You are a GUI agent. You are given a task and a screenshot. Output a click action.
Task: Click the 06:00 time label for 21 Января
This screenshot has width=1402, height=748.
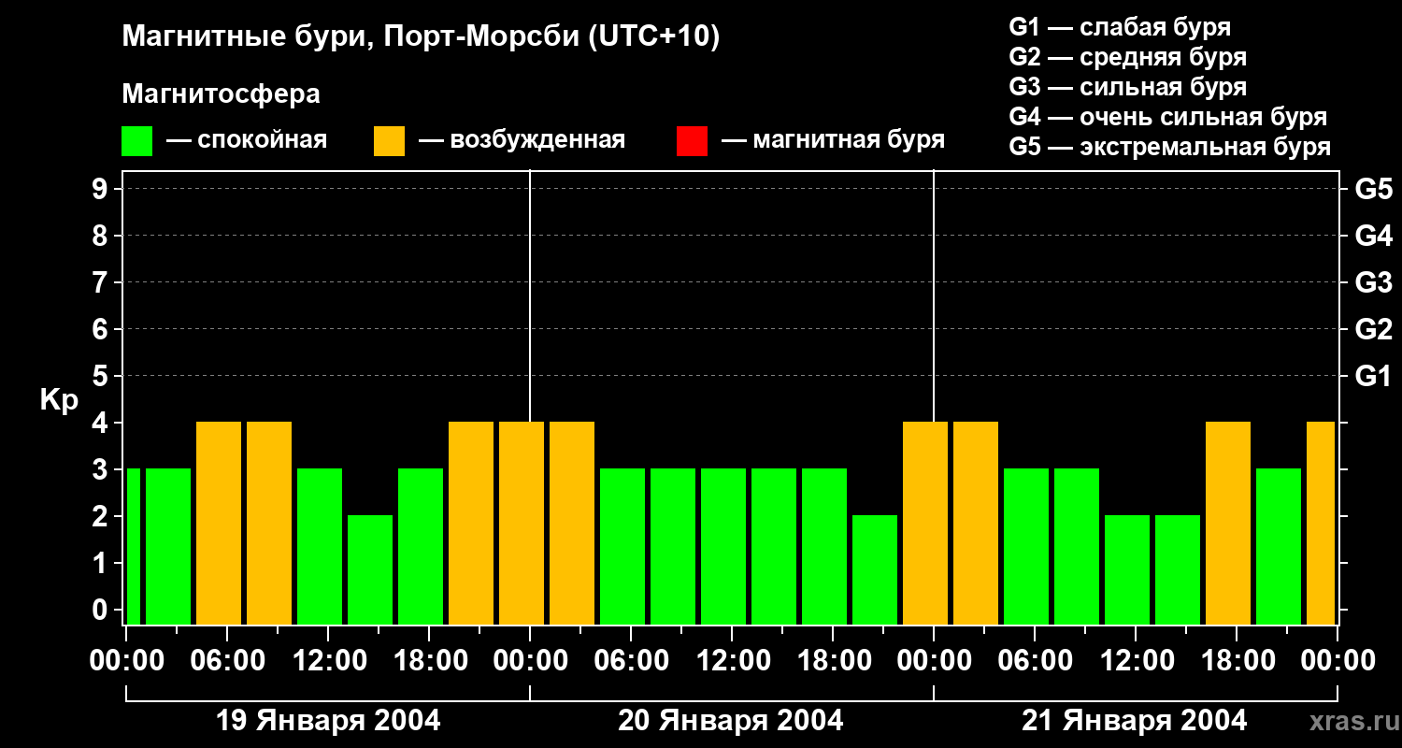tap(1035, 661)
